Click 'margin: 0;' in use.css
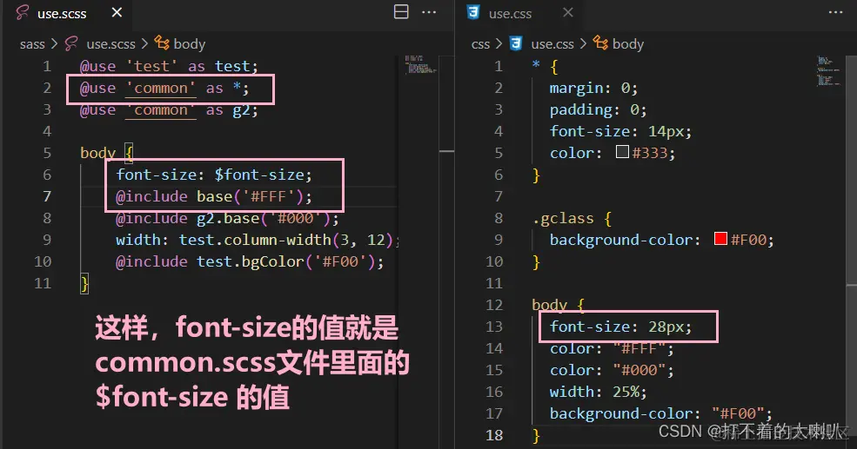 (593, 89)
